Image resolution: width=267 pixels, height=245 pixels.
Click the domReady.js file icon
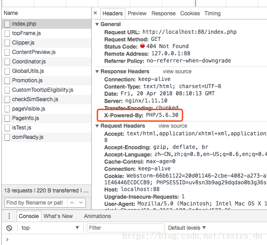(x=7, y=138)
